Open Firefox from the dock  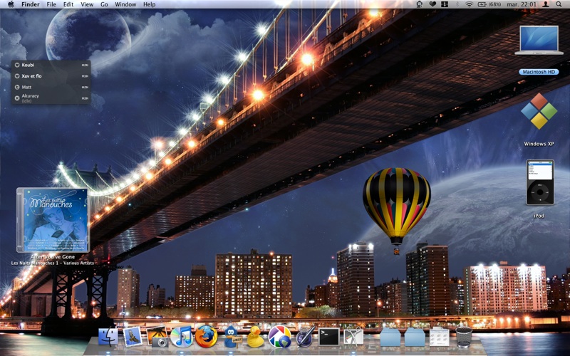click(x=206, y=336)
